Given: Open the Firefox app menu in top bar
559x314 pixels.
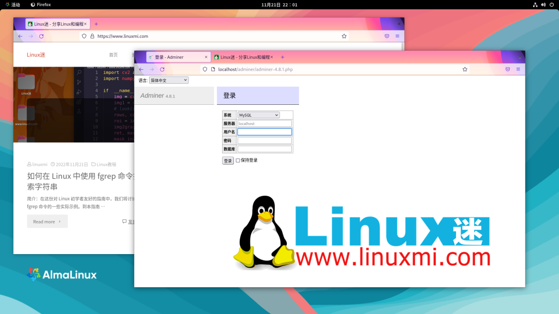Looking at the screenshot, I should pyautogui.click(x=41, y=5).
